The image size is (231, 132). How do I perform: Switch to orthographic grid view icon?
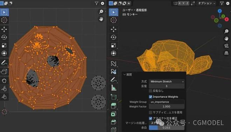point(226,53)
